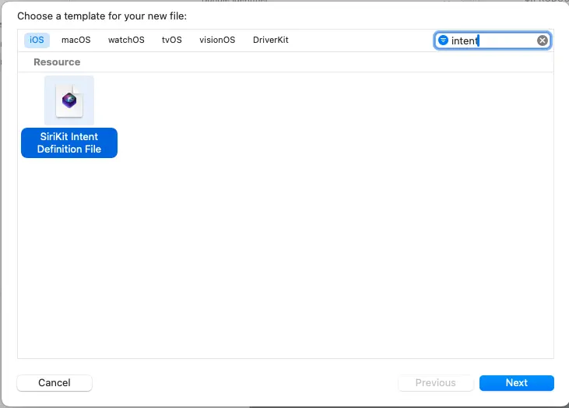Image resolution: width=569 pixels, height=408 pixels.
Task: Focus the template filter field containing "intent"
Action: pos(492,40)
